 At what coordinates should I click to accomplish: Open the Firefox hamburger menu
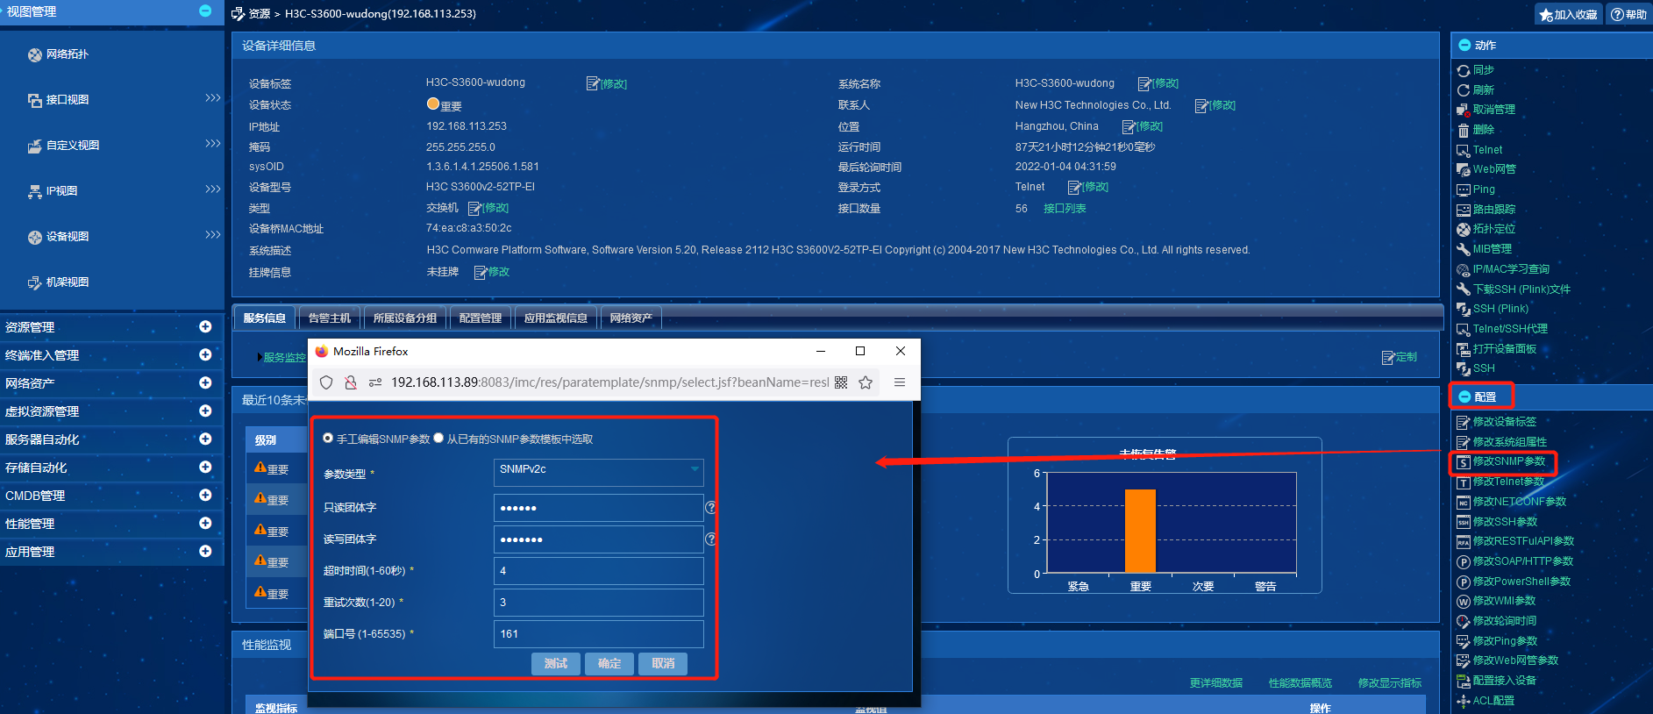coord(900,382)
